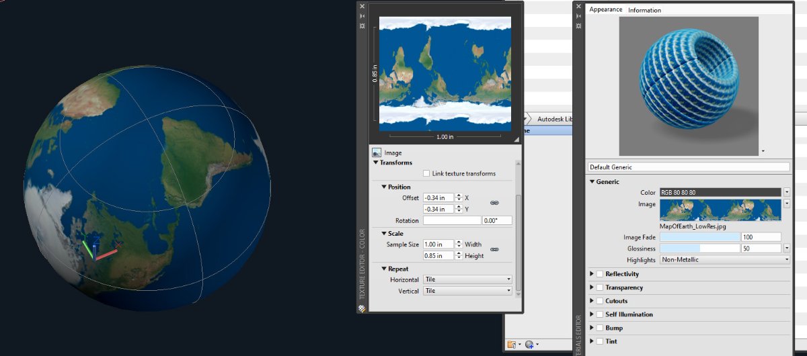Click the RGB 80 80 80 color swatch

coord(720,192)
